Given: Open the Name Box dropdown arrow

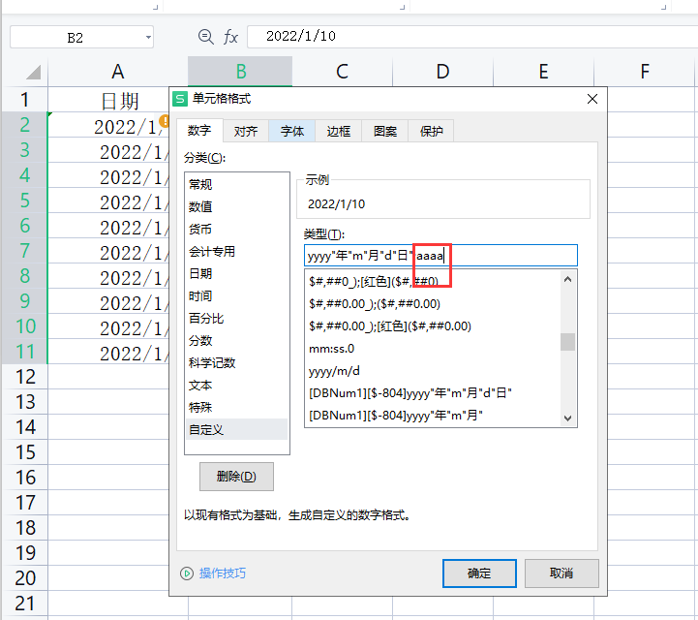Looking at the screenshot, I should coord(148,38).
